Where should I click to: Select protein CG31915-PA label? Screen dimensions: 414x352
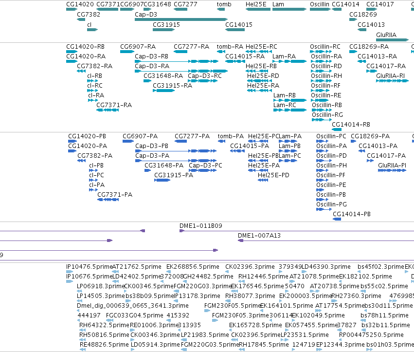point(174,175)
